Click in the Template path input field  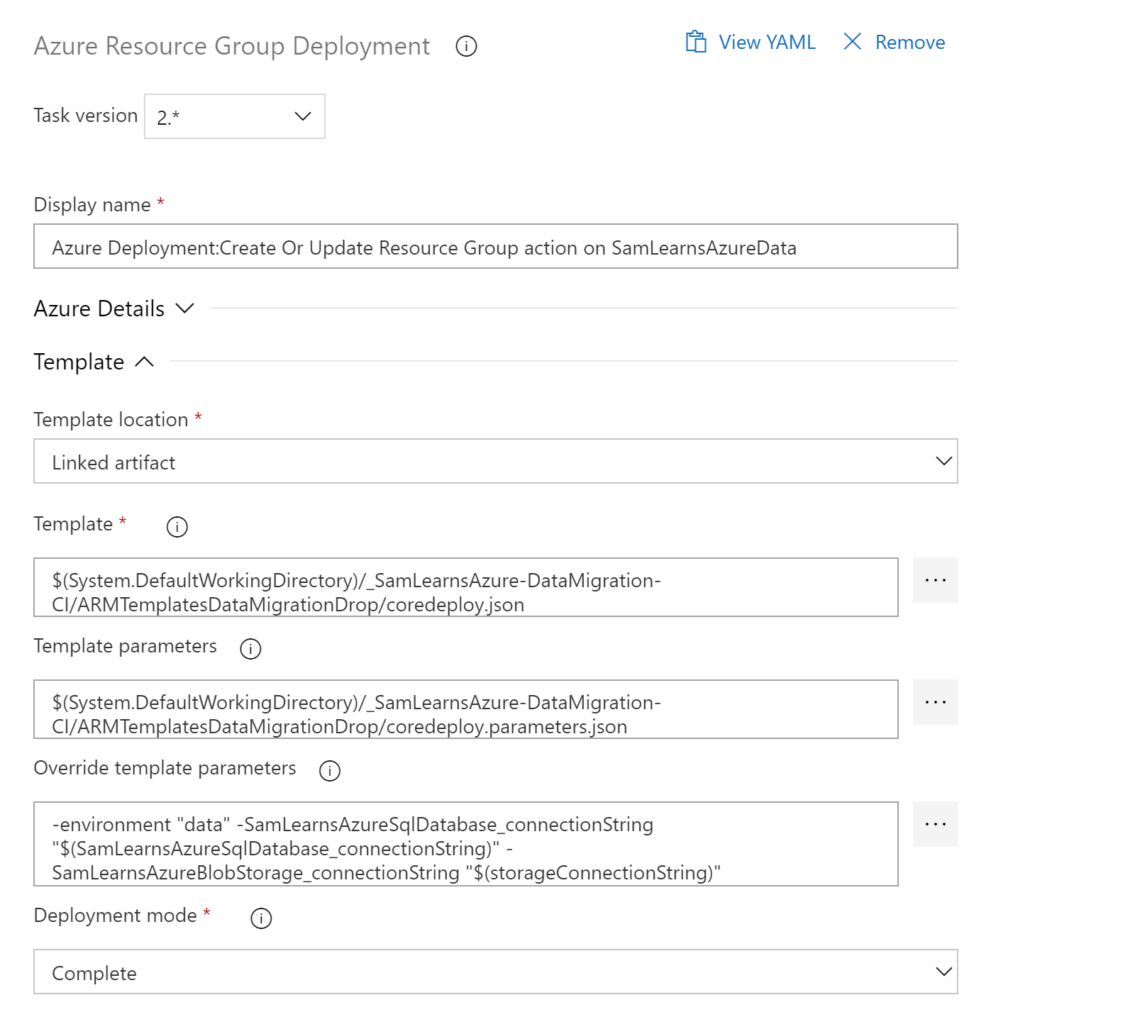(465, 587)
